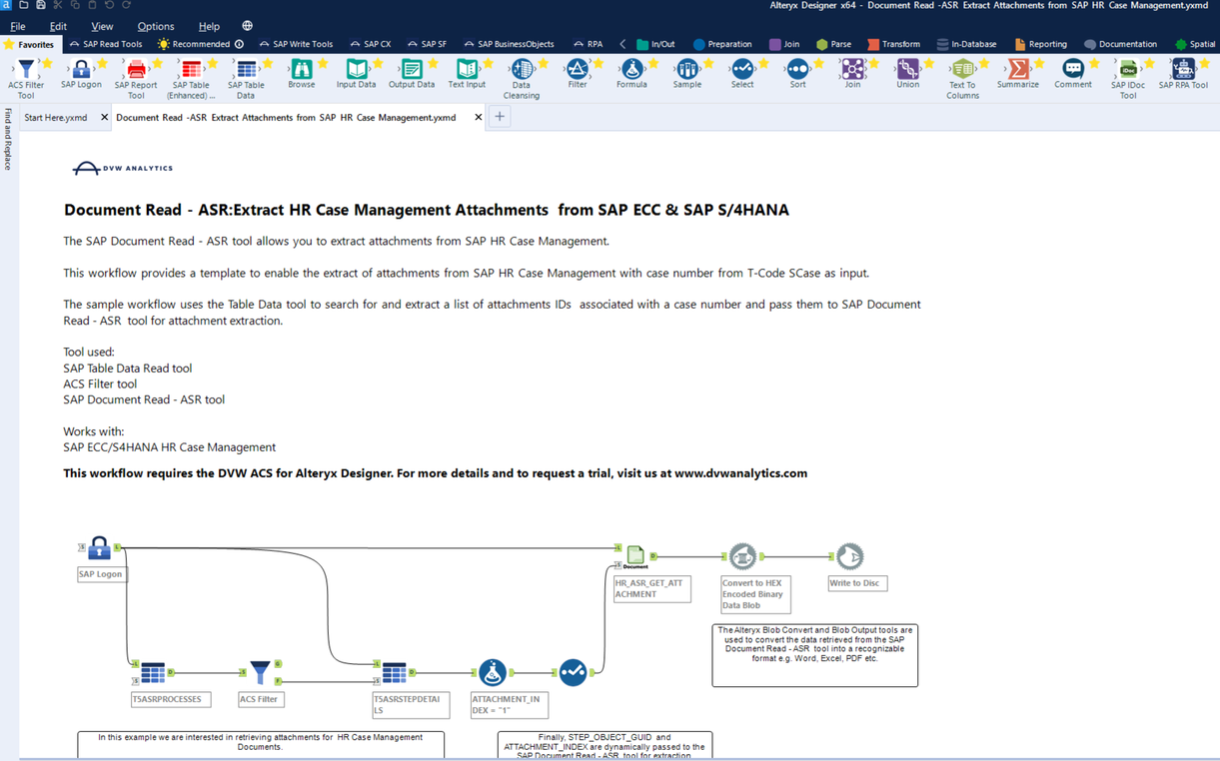Viewport: 1220px width, 761px height.
Task: Click the globe language icon in menu bar
Action: point(247,26)
